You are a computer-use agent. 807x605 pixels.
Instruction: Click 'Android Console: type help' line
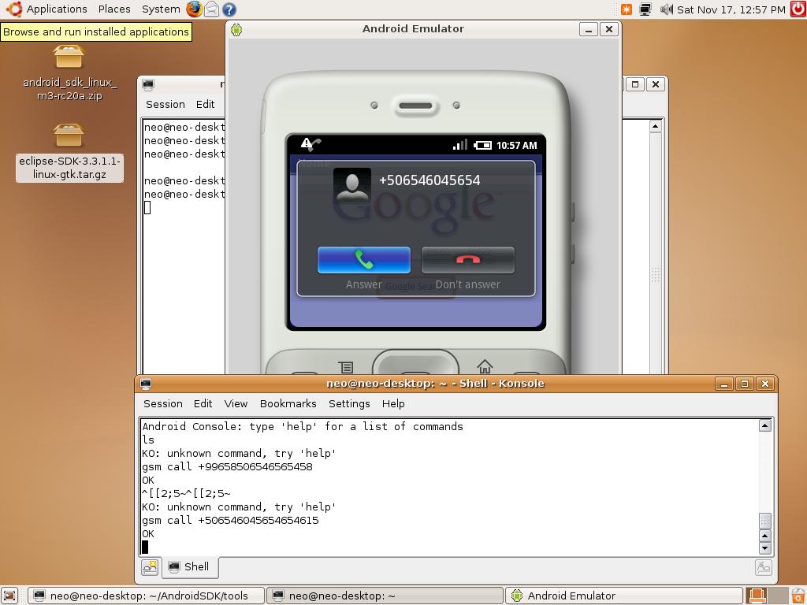click(303, 426)
